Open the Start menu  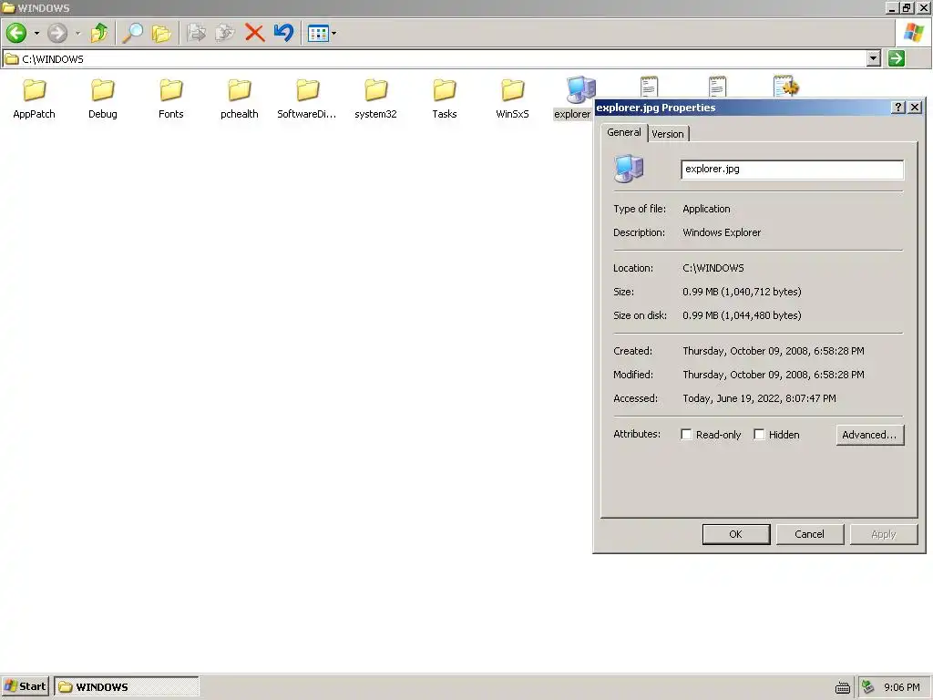point(25,686)
